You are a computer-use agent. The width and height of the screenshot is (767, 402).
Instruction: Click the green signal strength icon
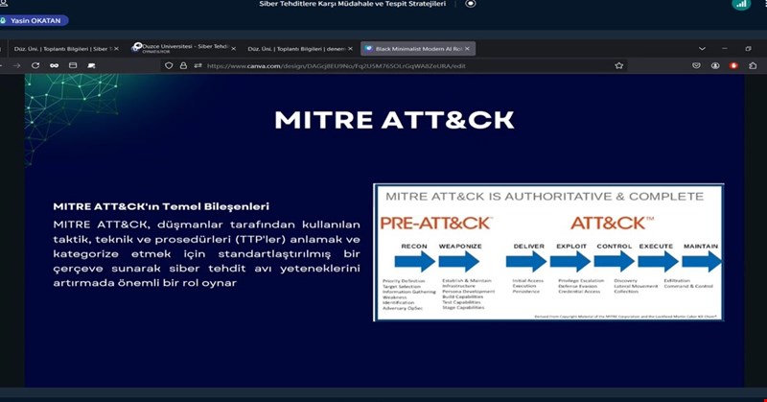coord(740,5)
